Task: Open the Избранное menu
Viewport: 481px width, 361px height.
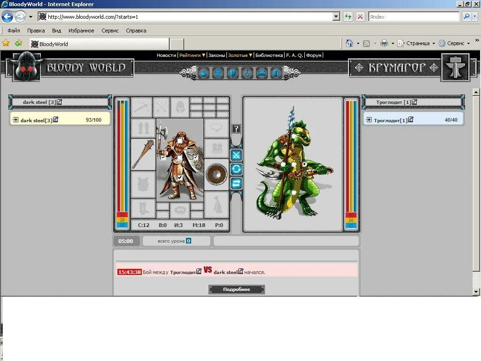Action: point(81,31)
